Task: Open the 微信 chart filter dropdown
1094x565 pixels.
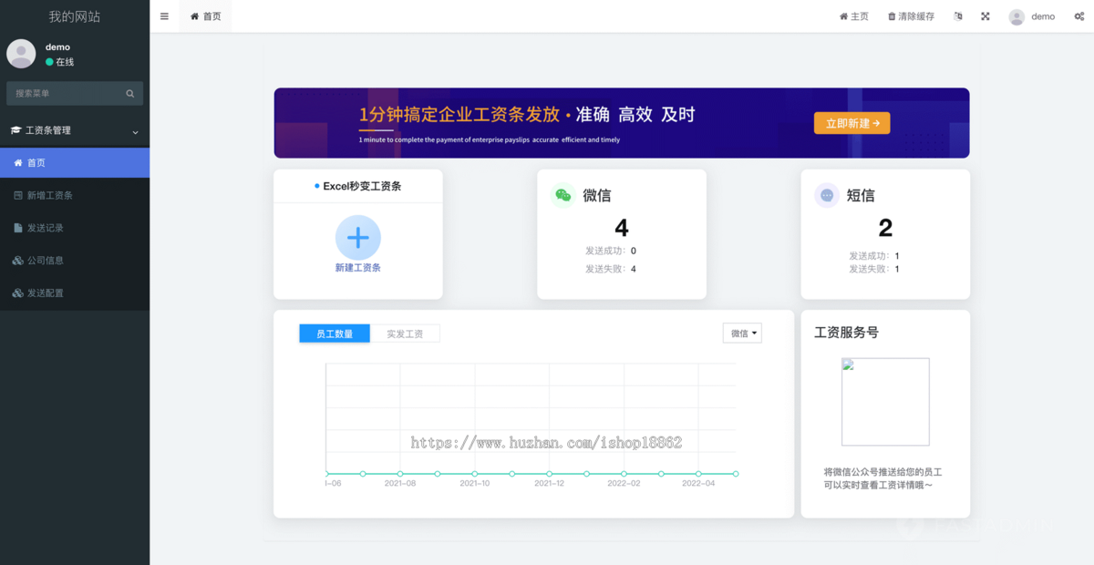Action: click(x=742, y=333)
